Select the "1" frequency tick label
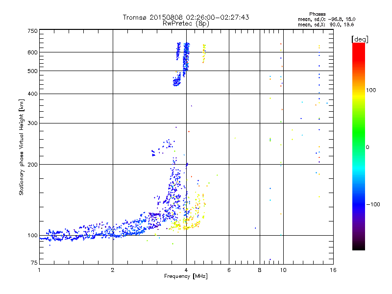392x294 pixels. [39, 270]
